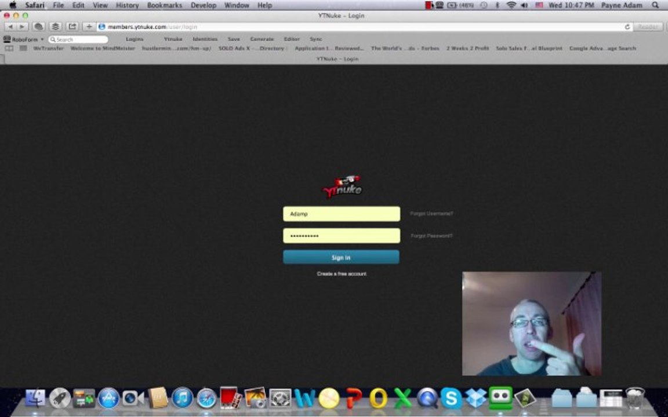Open the App Store dock icon
The height and width of the screenshot is (417, 668).
click(x=108, y=398)
